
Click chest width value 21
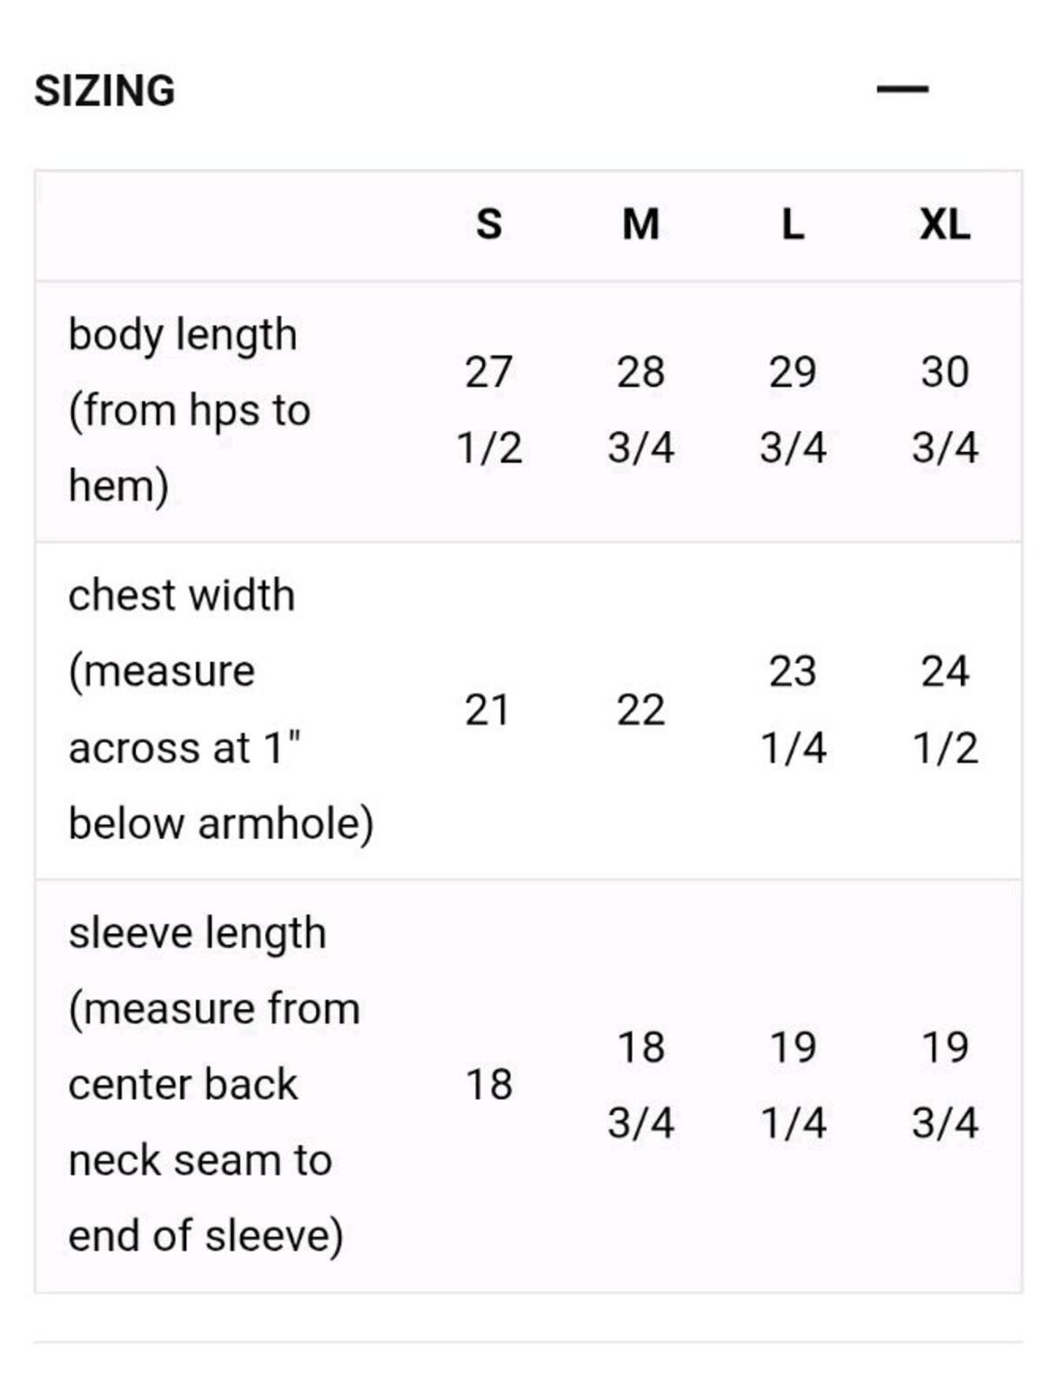pos(487,710)
